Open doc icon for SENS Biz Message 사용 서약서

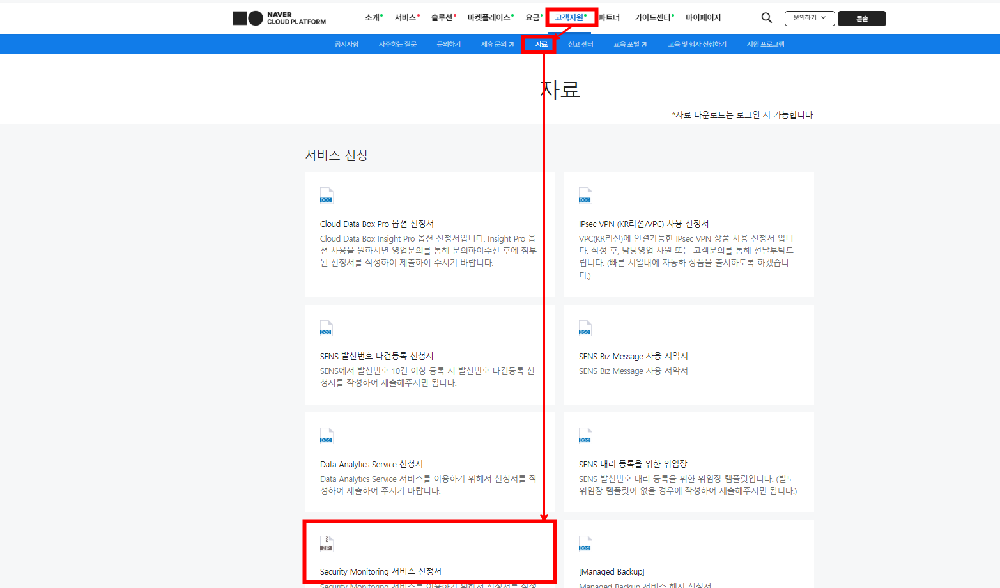point(585,328)
